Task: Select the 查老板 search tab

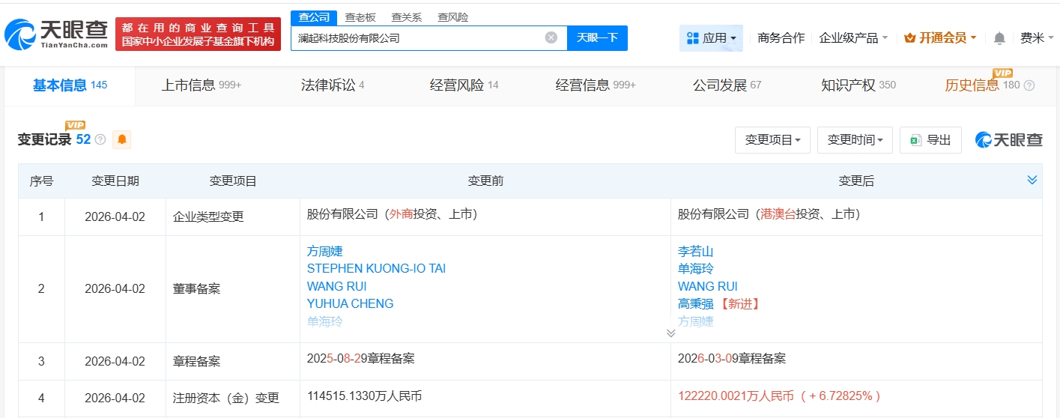Action: (360, 17)
